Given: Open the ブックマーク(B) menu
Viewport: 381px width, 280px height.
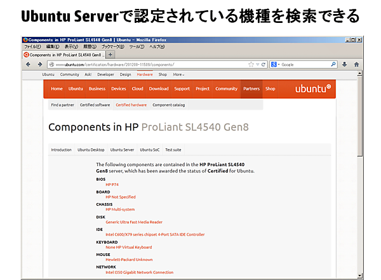Looking at the screenshot, I should [x=112, y=46].
